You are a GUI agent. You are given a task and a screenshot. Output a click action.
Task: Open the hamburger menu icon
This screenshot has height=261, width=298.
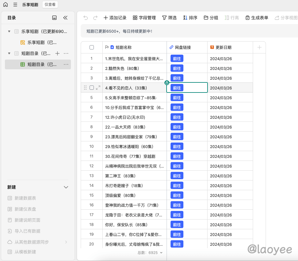[x=15, y=5]
